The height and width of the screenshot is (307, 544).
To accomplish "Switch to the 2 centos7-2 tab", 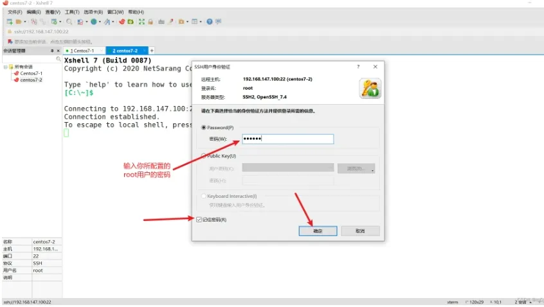I will (x=127, y=51).
